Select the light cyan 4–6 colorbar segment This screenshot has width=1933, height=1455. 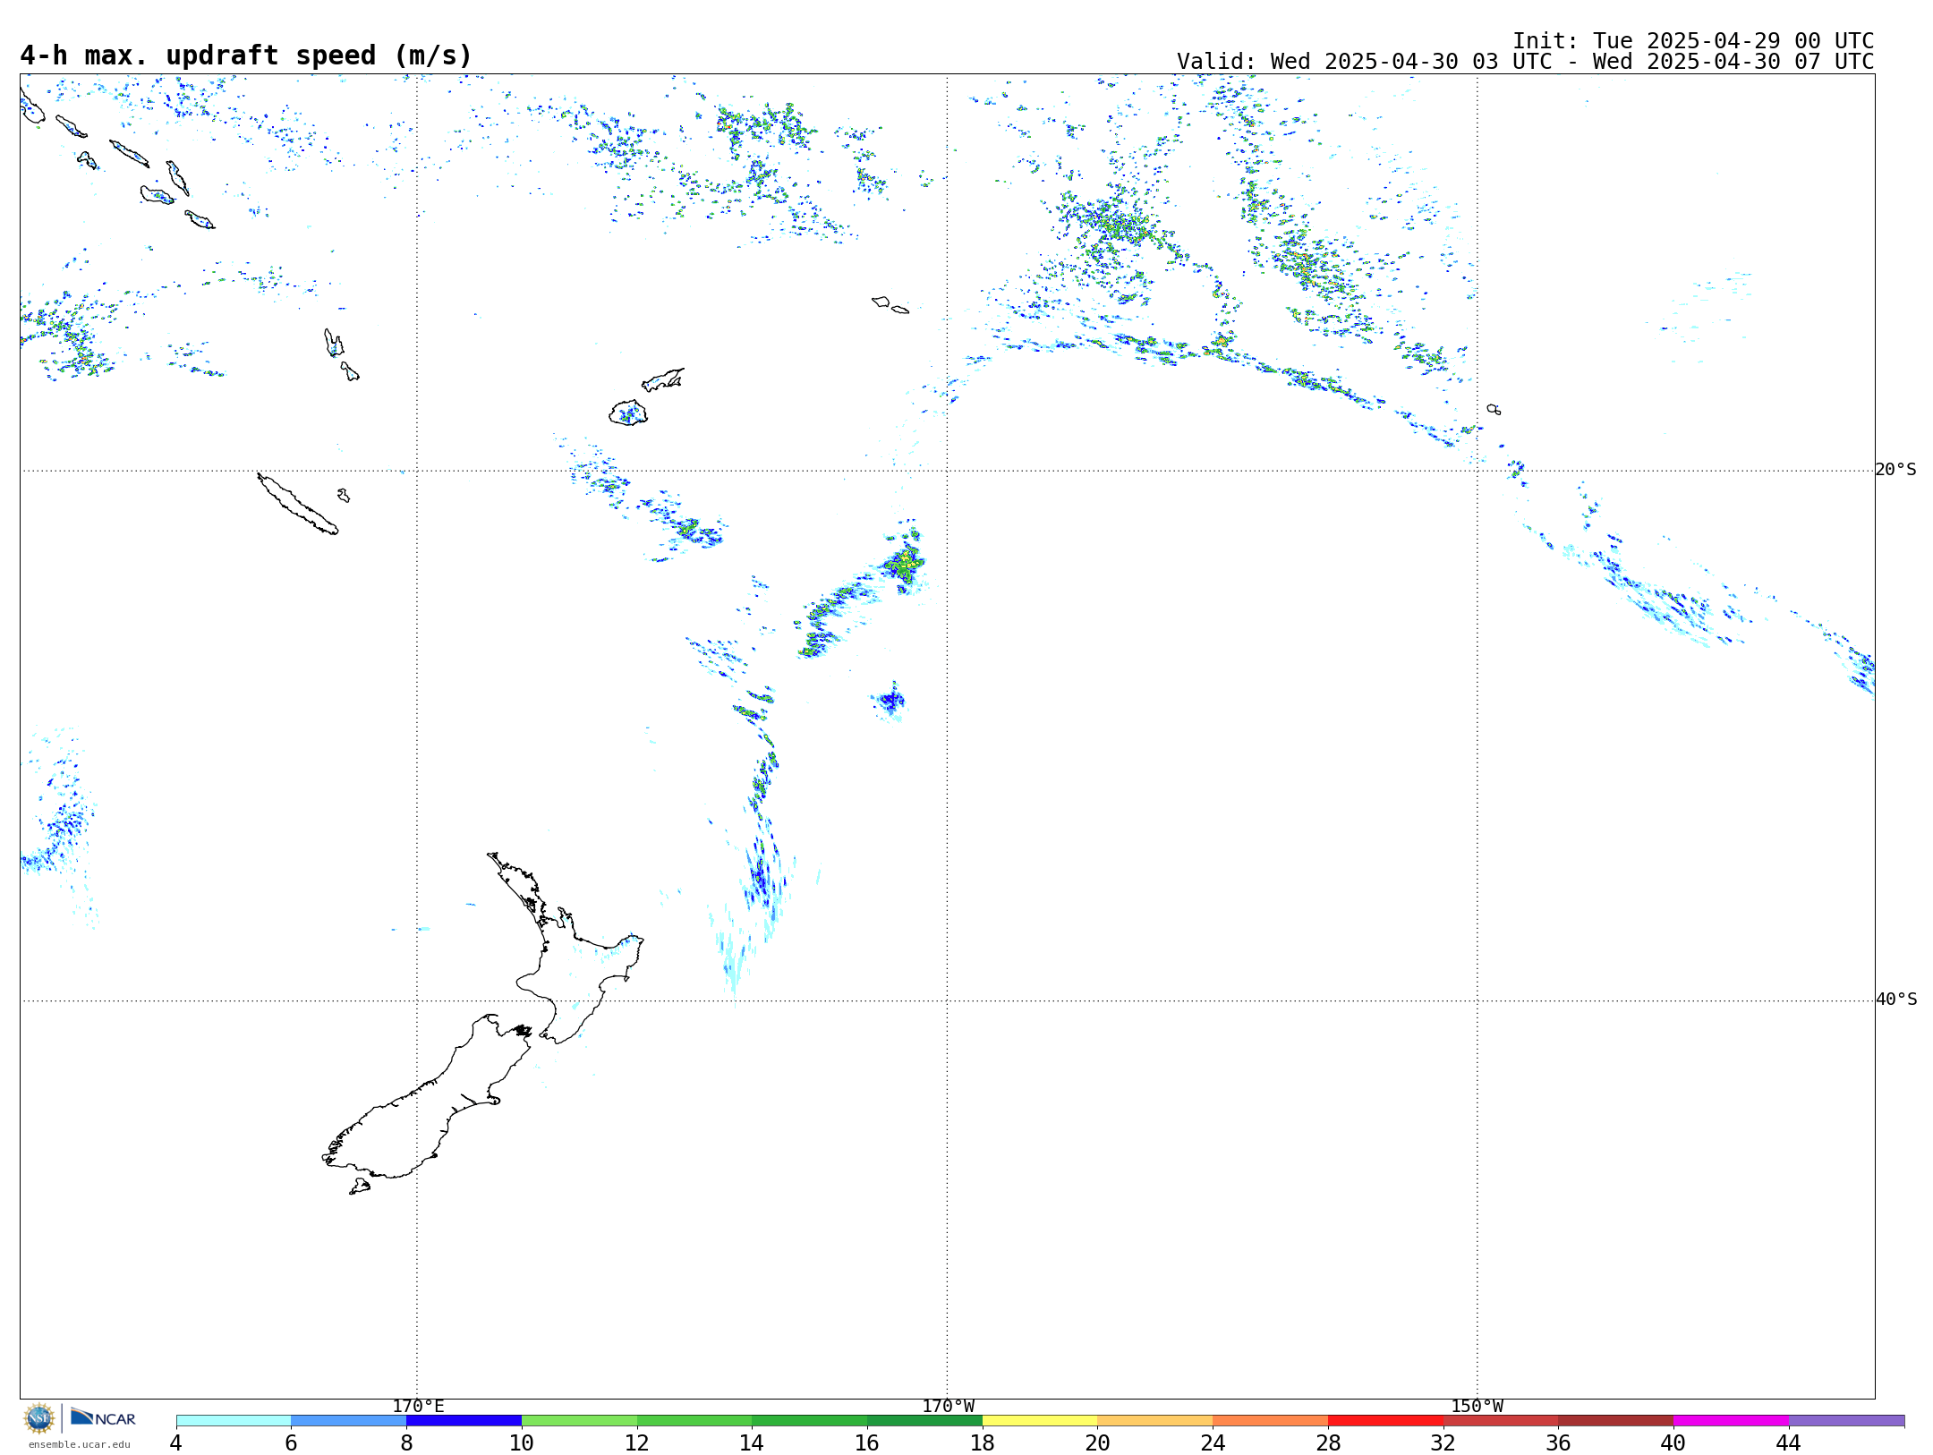234,1421
